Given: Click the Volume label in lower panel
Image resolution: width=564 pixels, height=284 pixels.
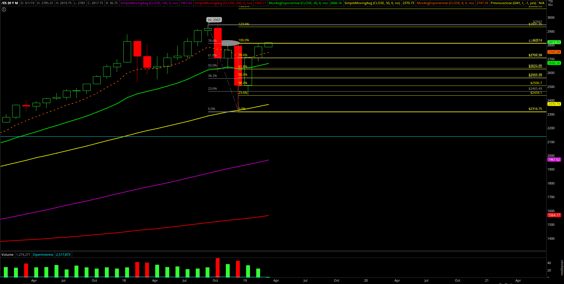Looking at the screenshot, I should [x=7, y=255].
